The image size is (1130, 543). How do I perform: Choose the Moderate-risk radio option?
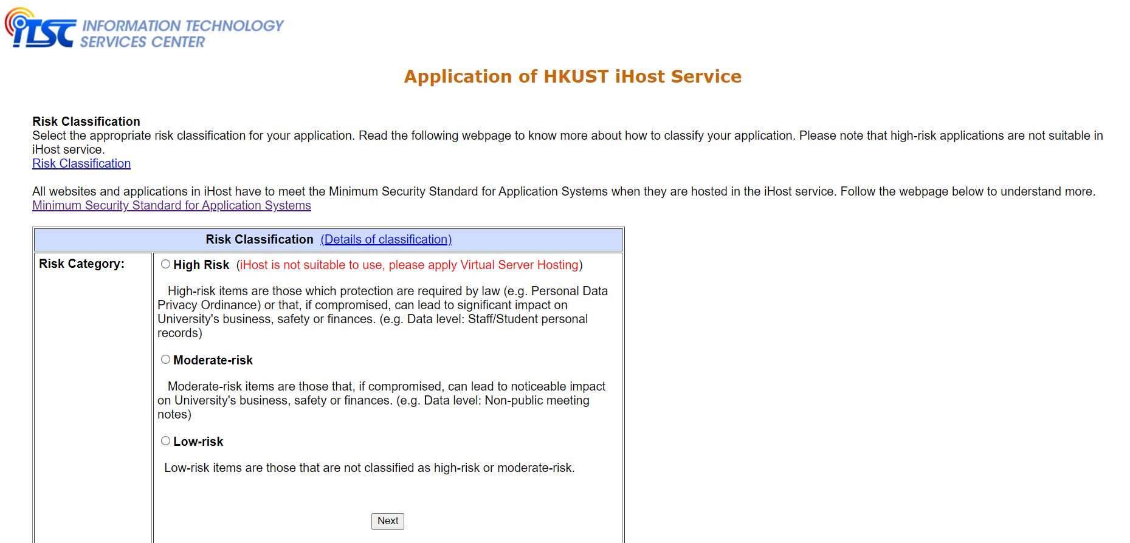point(165,360)
